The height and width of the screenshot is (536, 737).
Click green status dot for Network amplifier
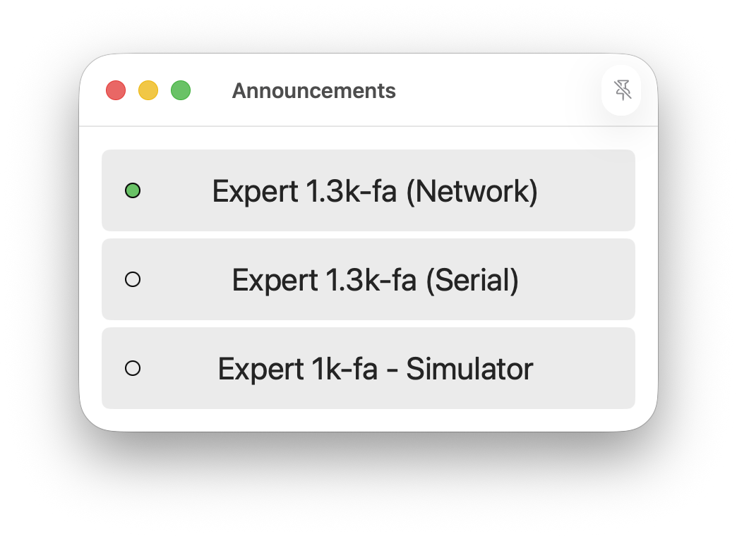click(133, 190)
